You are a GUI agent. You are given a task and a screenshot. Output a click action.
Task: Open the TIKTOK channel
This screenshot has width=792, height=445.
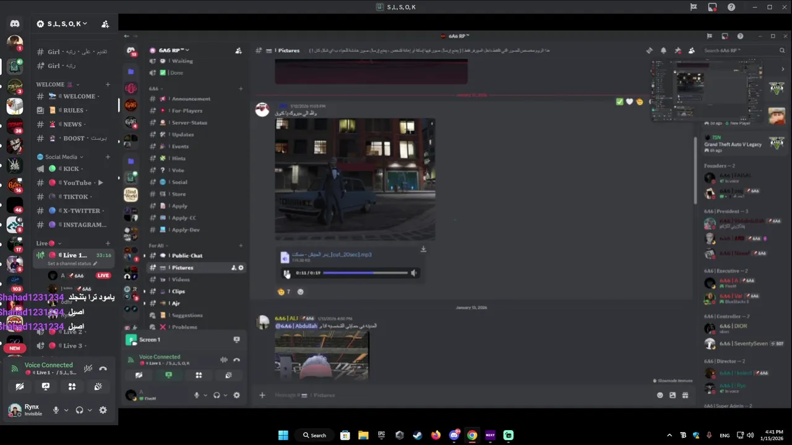74,197
